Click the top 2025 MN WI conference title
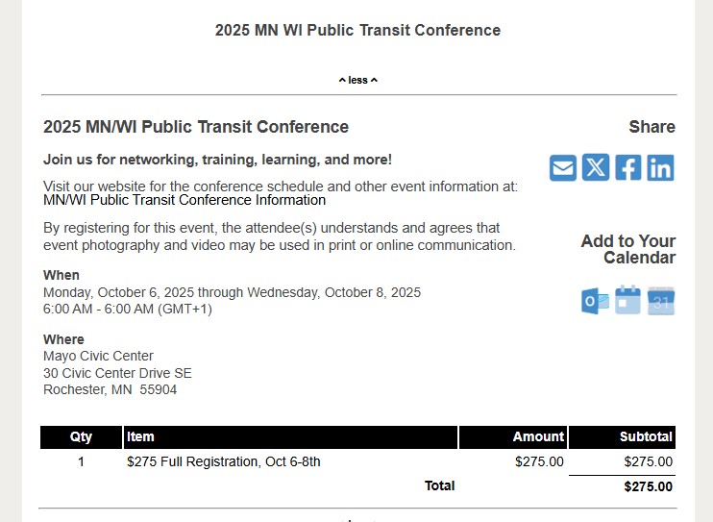This screenshot has height=522, width=713. tap(357, 30)
